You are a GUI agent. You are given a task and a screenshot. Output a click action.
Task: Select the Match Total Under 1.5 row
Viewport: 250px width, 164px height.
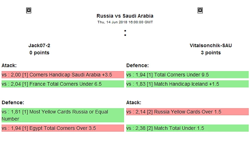pyautogui.click(x=187, y=128)
